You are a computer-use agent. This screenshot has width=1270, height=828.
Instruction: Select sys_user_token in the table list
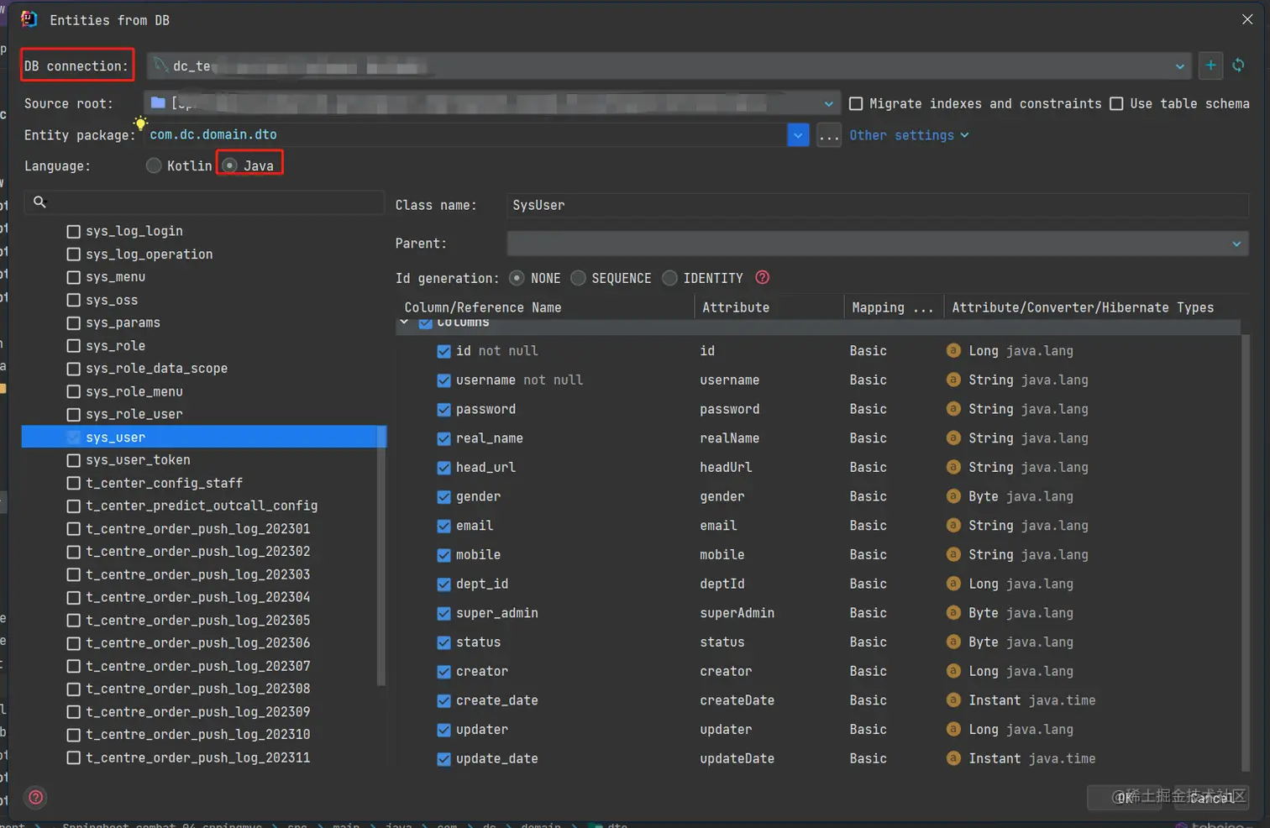point(138,459)
